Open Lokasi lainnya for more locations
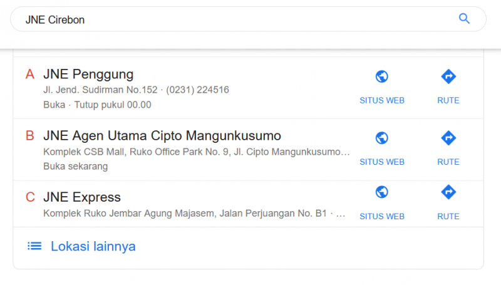The width and height of the screenshot is (501, 285). (x=93, y=246)
